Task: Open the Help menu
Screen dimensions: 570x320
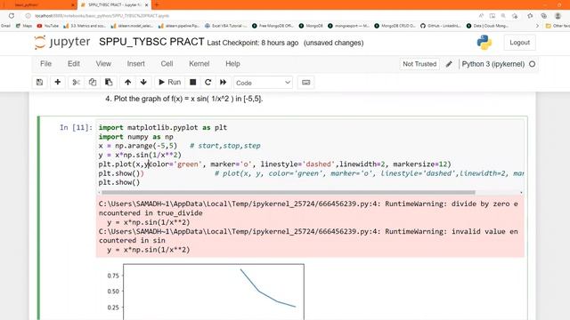Action: [232, 64]
